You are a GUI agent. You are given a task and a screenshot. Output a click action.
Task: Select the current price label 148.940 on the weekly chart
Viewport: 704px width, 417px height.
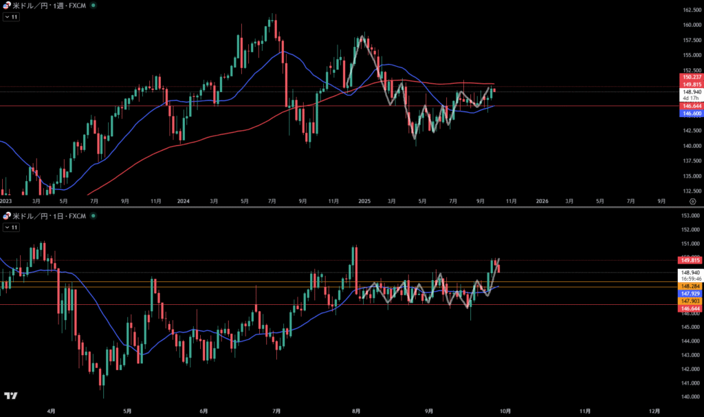(690, 92)
